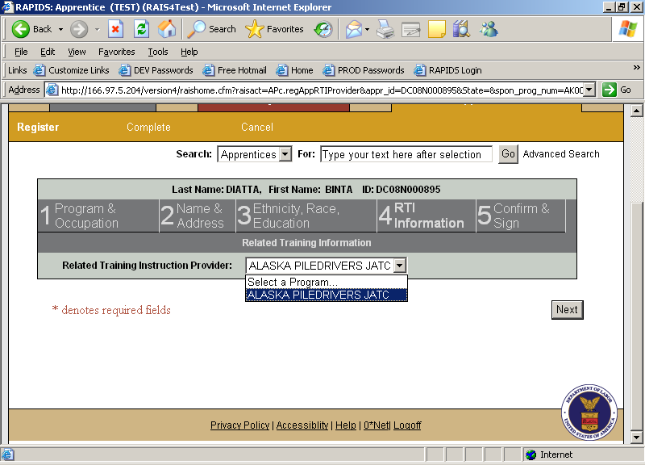This screenshot has width=645, height=465.
Task: Open the address bar URL dropdown
Action: point(590,90)
